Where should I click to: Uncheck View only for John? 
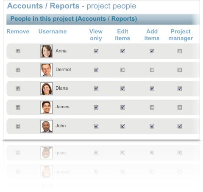pos(96,126)
